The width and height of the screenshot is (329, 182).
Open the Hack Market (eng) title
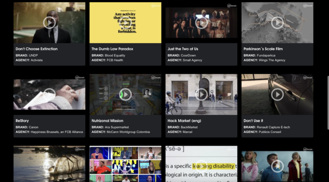pyautogui.click(x=184, y=121)
